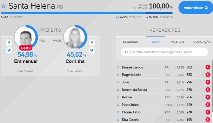Click Emmanuel's Facebook share icon
This screenshot has width=213, height=123.
pos(9,43)
